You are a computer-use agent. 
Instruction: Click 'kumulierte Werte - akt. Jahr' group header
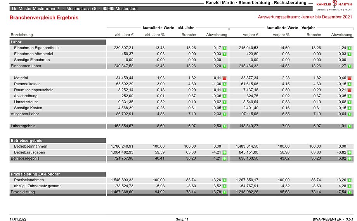click(x=168, y=28)
